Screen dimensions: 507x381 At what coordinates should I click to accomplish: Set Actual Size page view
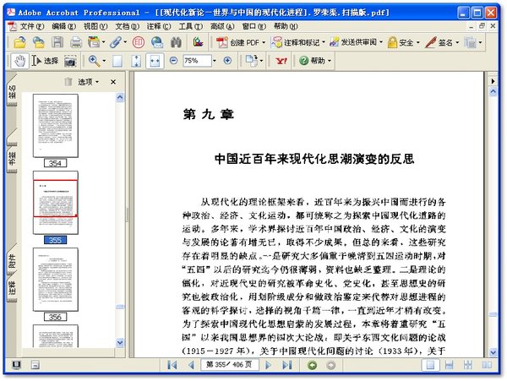coord(117,61)
